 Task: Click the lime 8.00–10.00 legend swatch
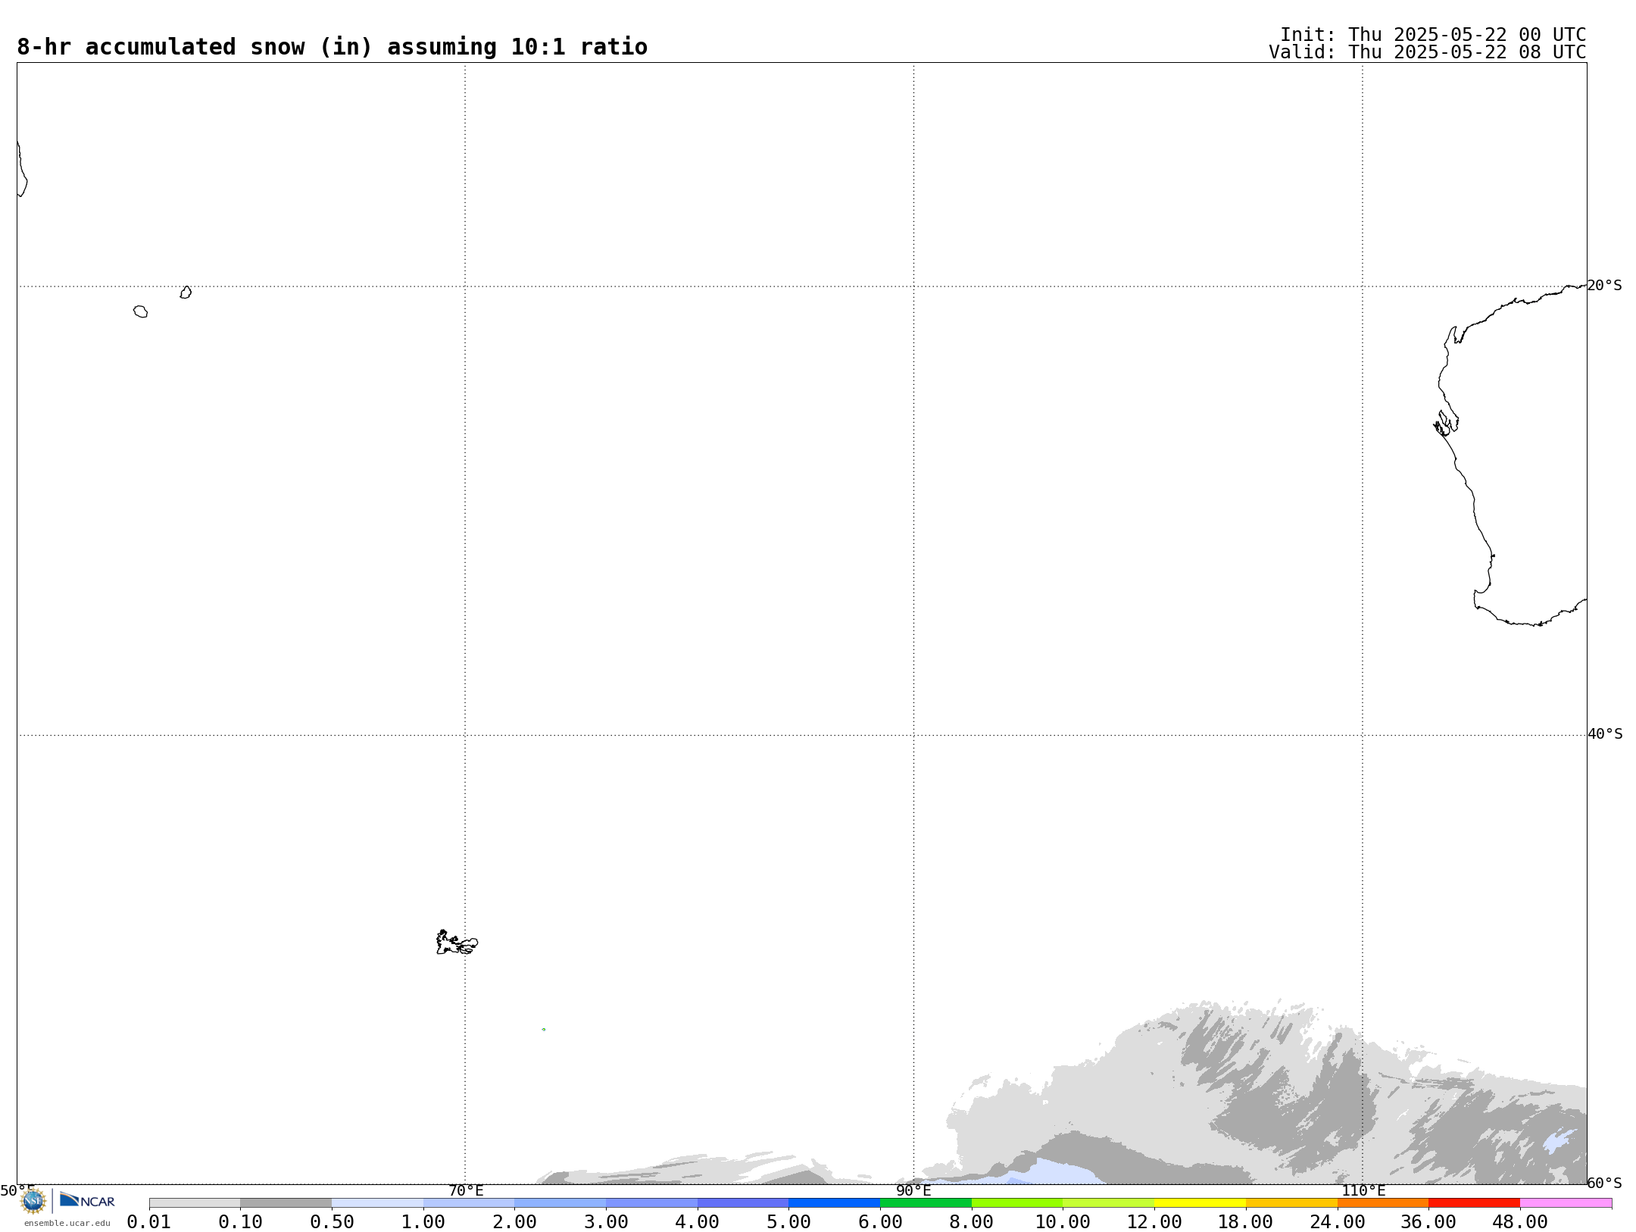click(x=1017, y=1203)
